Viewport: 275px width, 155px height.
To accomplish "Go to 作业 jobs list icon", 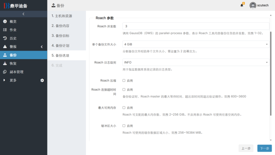I will pos(5,30).
